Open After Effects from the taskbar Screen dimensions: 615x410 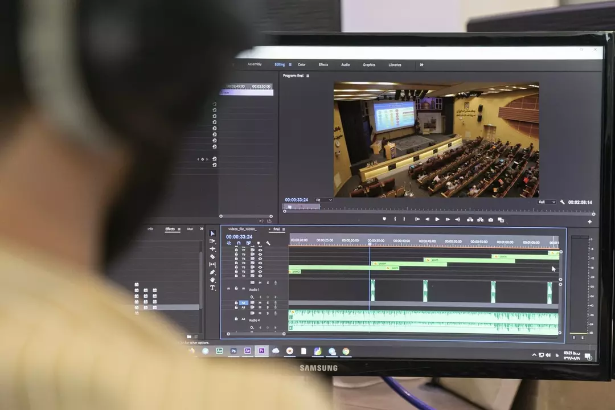(248, 351)
